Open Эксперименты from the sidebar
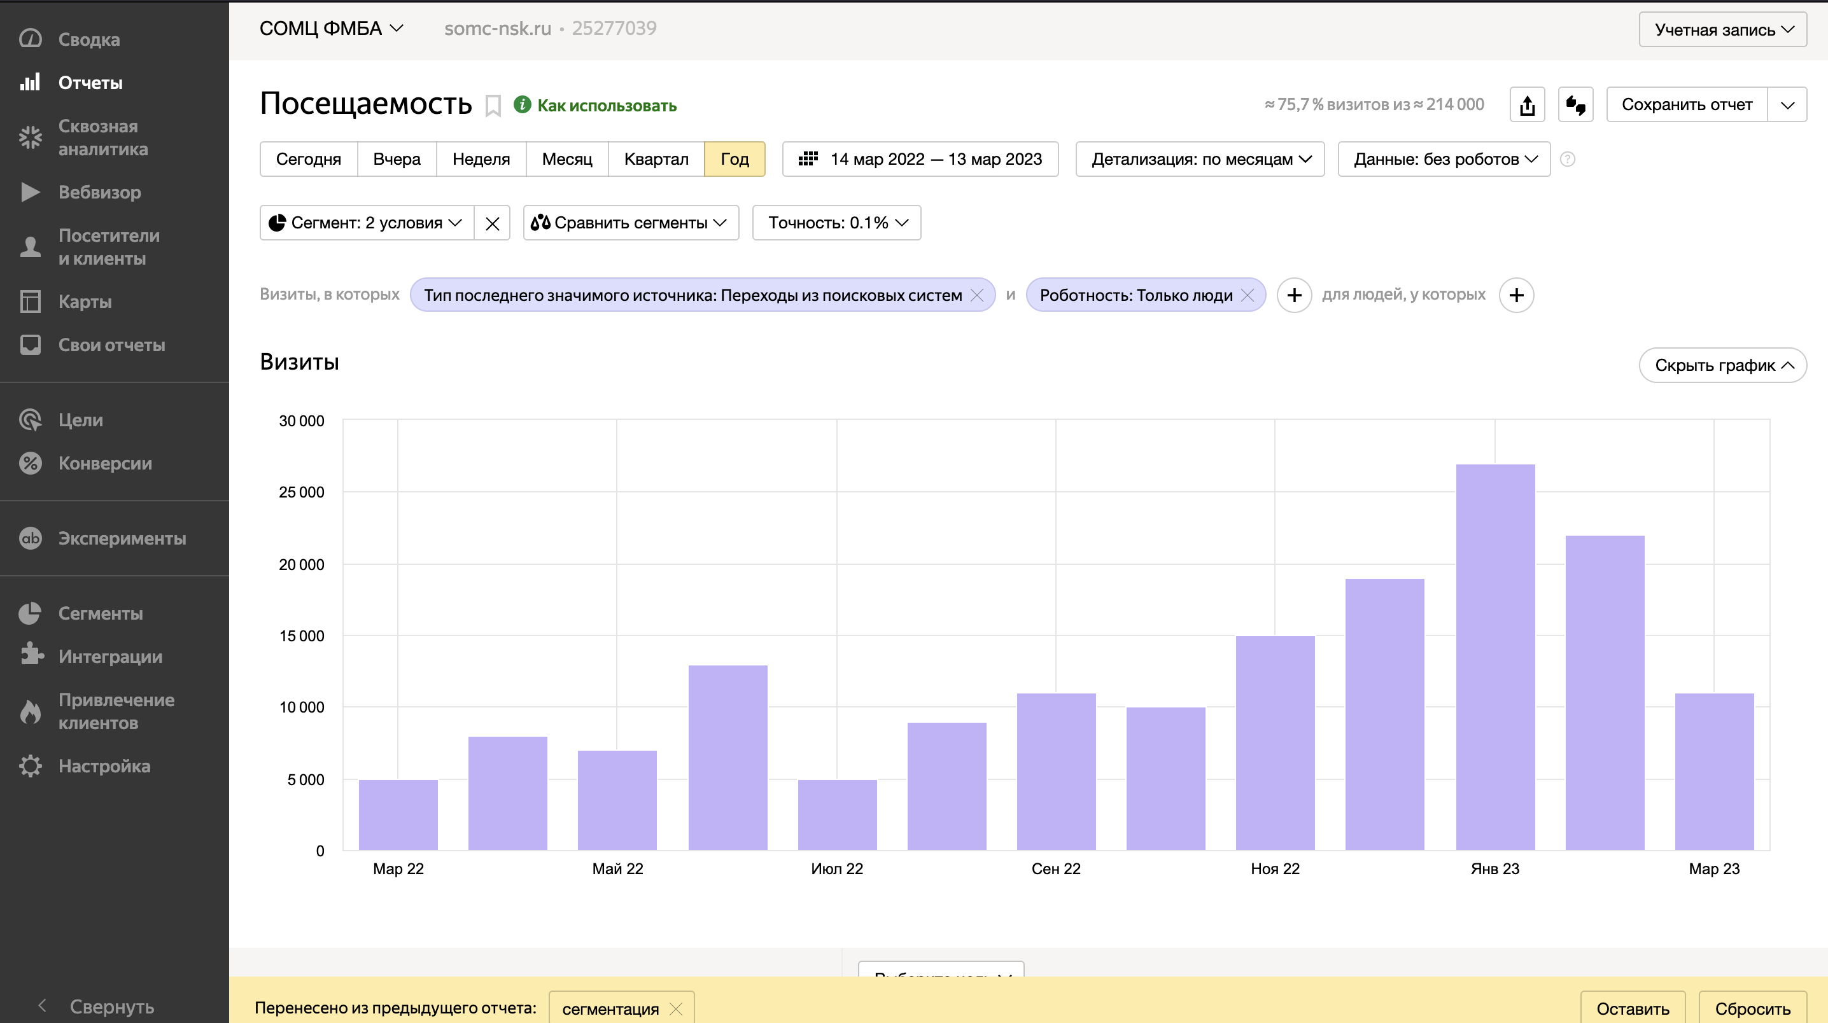This screenshot has width=1828, height=1023. (x=122, y=538)
